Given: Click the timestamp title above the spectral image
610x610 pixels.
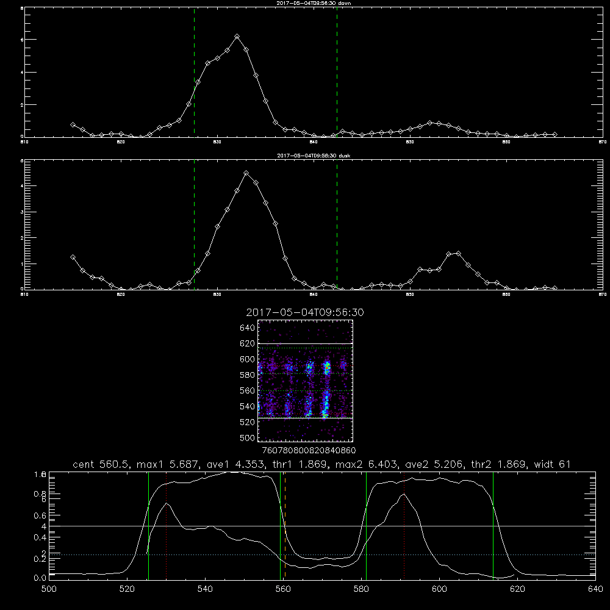Looking at the screenshot, I should (305, 312).
